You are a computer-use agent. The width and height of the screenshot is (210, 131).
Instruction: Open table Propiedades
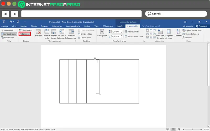(x=8, y=37)
